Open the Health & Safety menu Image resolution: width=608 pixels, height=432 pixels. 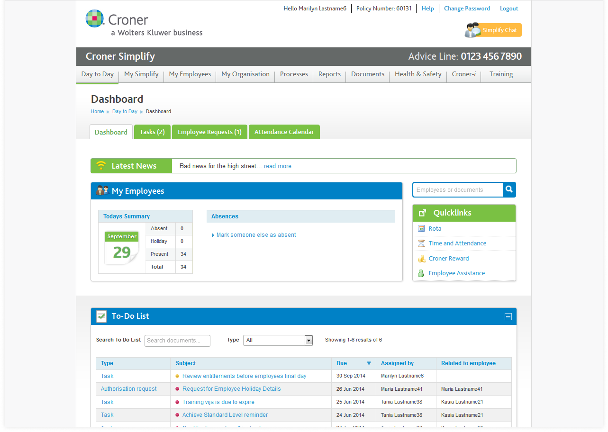(418, 74)
